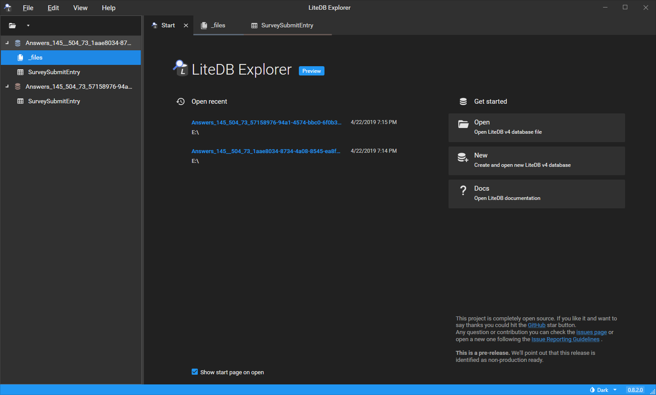
Task: Open the View menu
Action: [80, 8]
